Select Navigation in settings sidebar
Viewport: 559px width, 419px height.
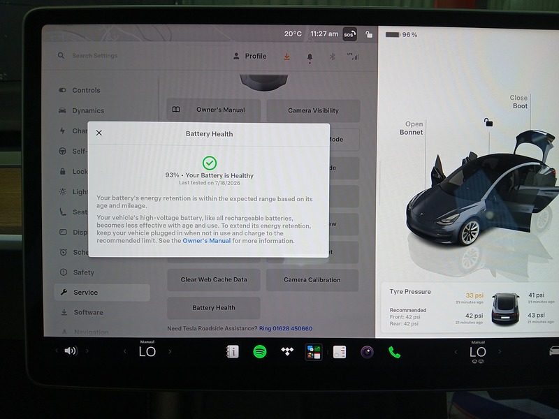(91, 332)
